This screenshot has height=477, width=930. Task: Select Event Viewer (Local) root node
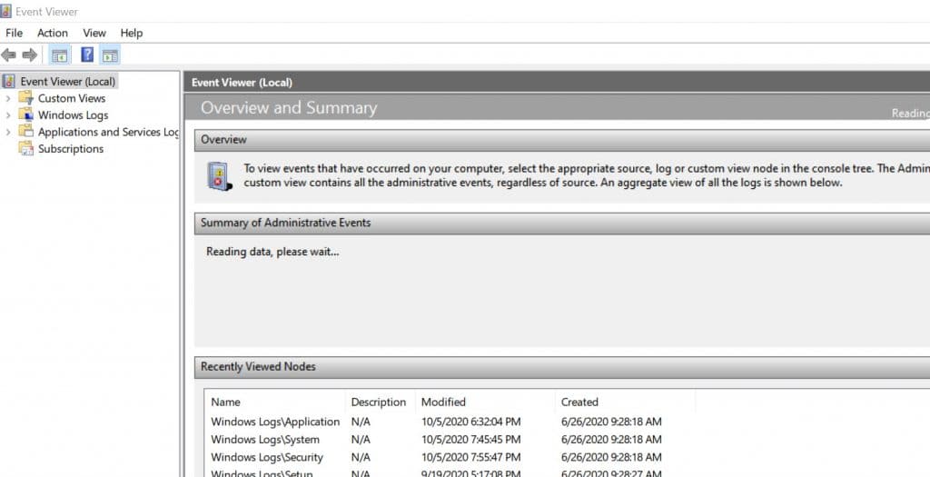(x=68, y=82)
